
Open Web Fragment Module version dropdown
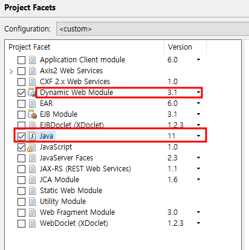[198, 212]
